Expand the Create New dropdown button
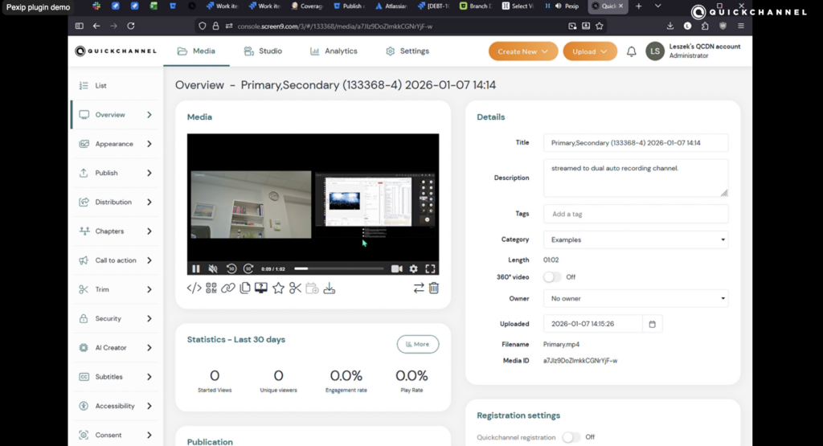This screenshot has height=446, width=823. 522,51
